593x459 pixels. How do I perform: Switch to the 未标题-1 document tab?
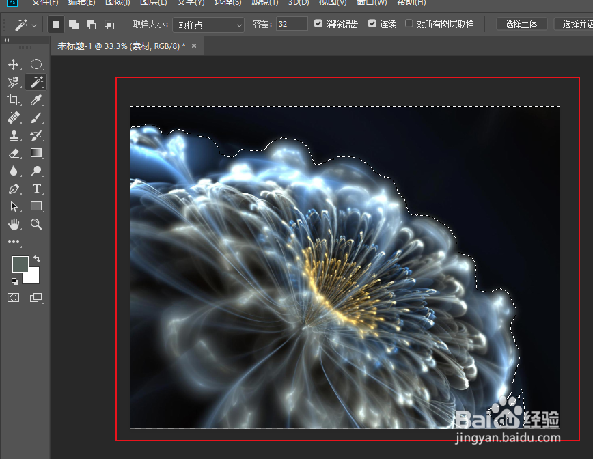click(x=122, y=46)
